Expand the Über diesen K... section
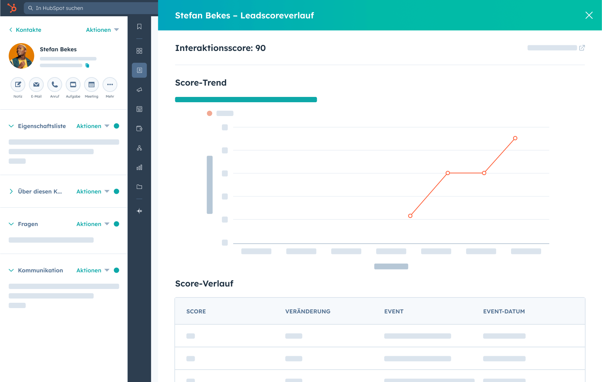Screen dimensions: 602x382 tap(11, 191)
